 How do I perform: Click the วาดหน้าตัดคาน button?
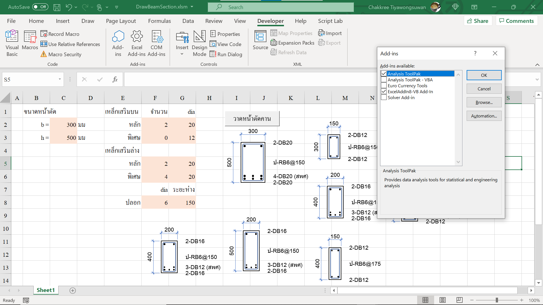click(252, 119)
